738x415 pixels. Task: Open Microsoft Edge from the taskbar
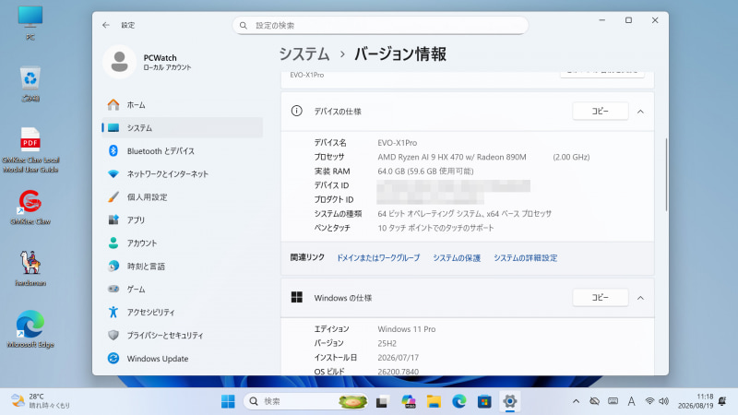pos(458,401)
